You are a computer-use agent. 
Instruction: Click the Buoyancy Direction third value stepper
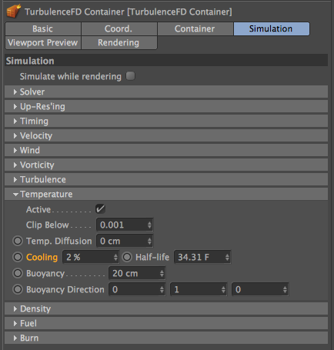tap(285, 289)
